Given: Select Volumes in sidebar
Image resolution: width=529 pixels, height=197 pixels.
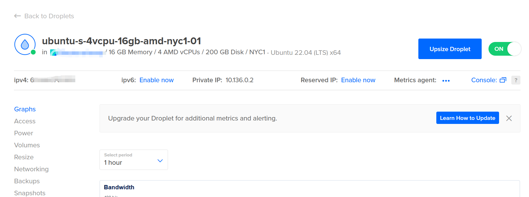Looking at the screenshot, I should coord(27,145).
